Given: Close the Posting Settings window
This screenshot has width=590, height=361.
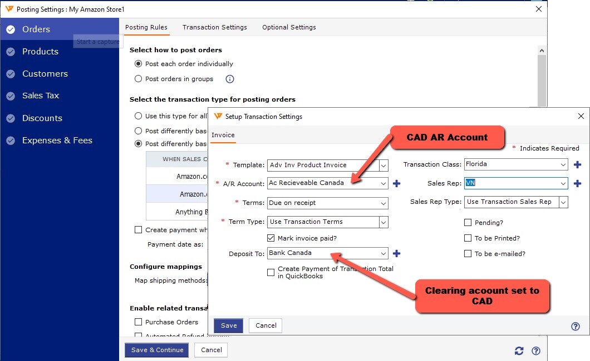Looking at the screenshot, I should (x=539, y=9).
